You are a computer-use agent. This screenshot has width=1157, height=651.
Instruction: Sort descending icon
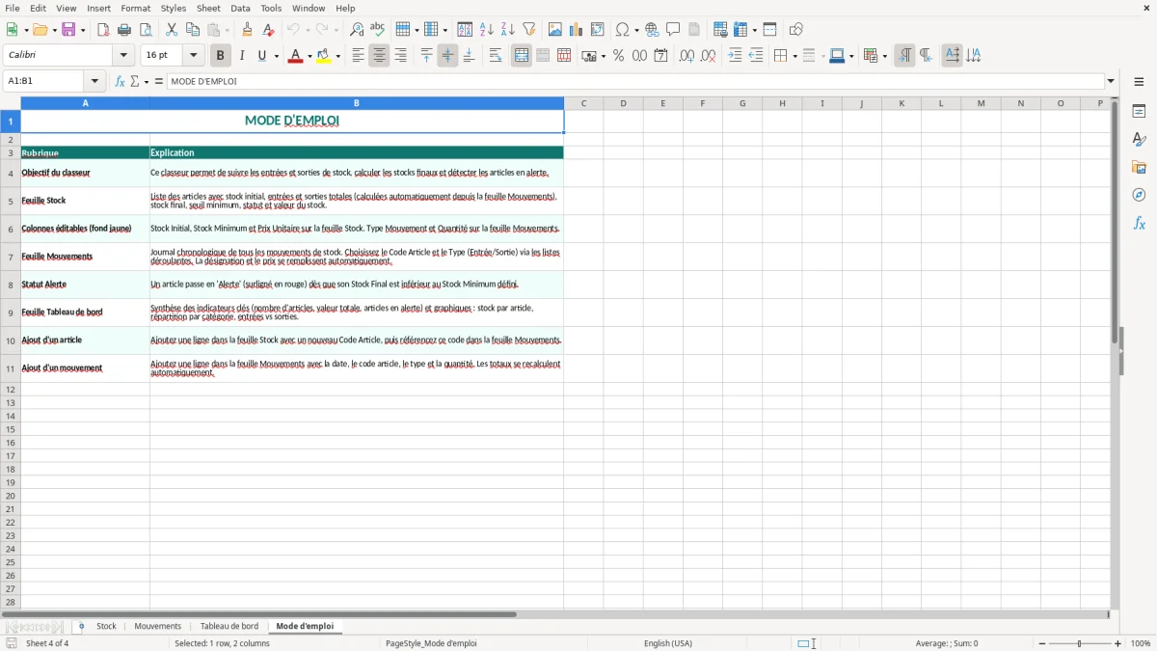(x=507, y=30)
